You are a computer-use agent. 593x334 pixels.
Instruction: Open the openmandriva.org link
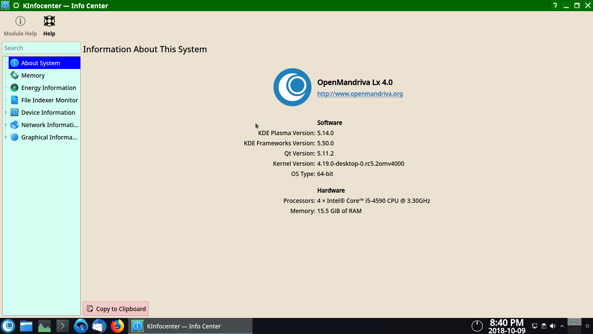[x=360, y=94]
